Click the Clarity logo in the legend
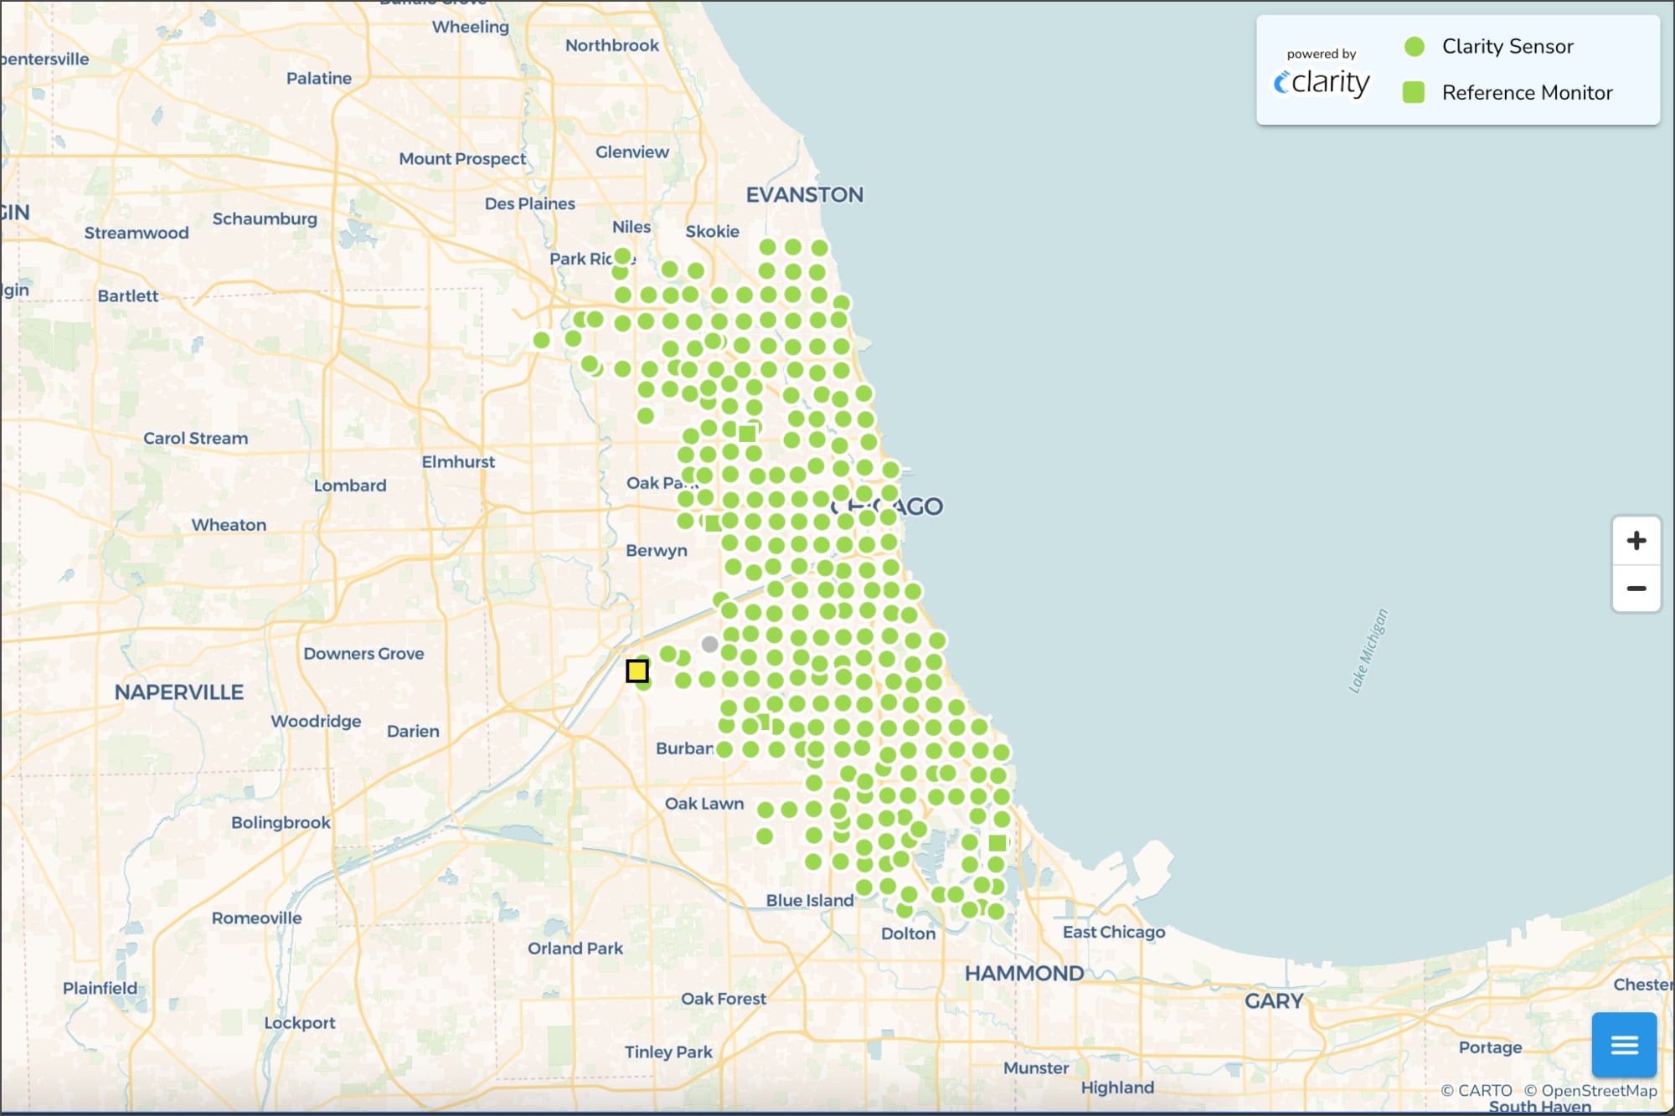The height and width of the screenshot is (1116, 1675). (1322, 82)
